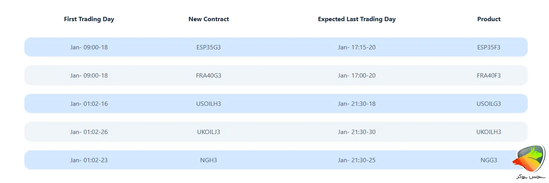Viewport: 549px width, 183px height.
Task: Click the ESP35F3 product cell
Action: tap(489, 47)
